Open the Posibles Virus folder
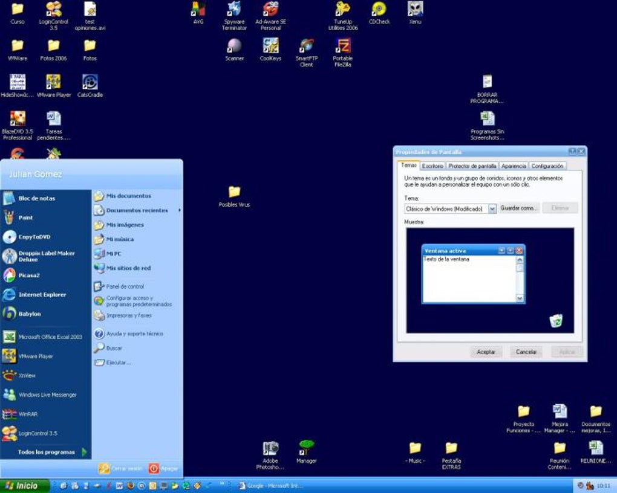 point(234,196)
